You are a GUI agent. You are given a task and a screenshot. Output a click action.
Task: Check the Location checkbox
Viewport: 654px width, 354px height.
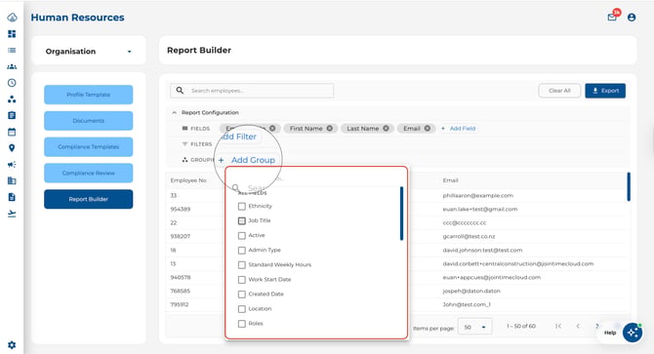(x=241, y=309)
